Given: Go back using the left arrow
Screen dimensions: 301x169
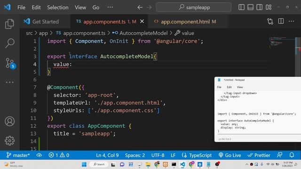Looking at the screenshot, I should coord(140,8).
